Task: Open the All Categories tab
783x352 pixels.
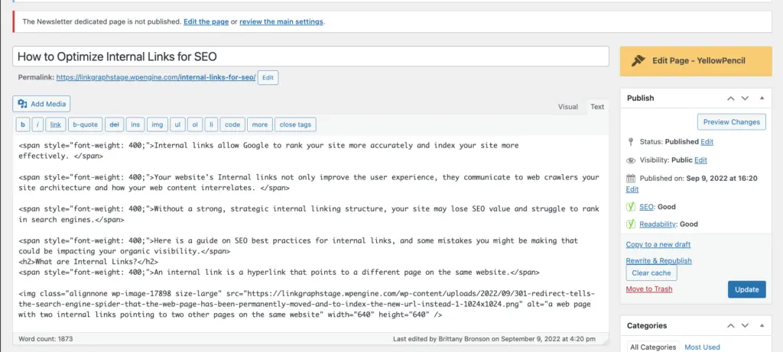Action: (653, 347)
